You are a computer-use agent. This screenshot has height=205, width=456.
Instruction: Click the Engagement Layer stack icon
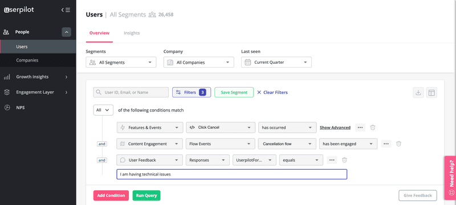(x=6, y=92)
